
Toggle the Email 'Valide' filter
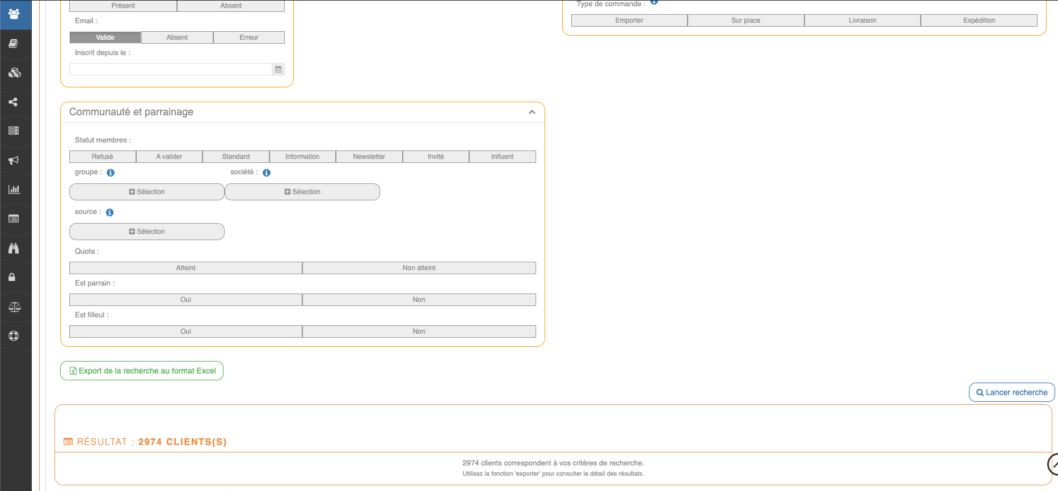point(105,37)
